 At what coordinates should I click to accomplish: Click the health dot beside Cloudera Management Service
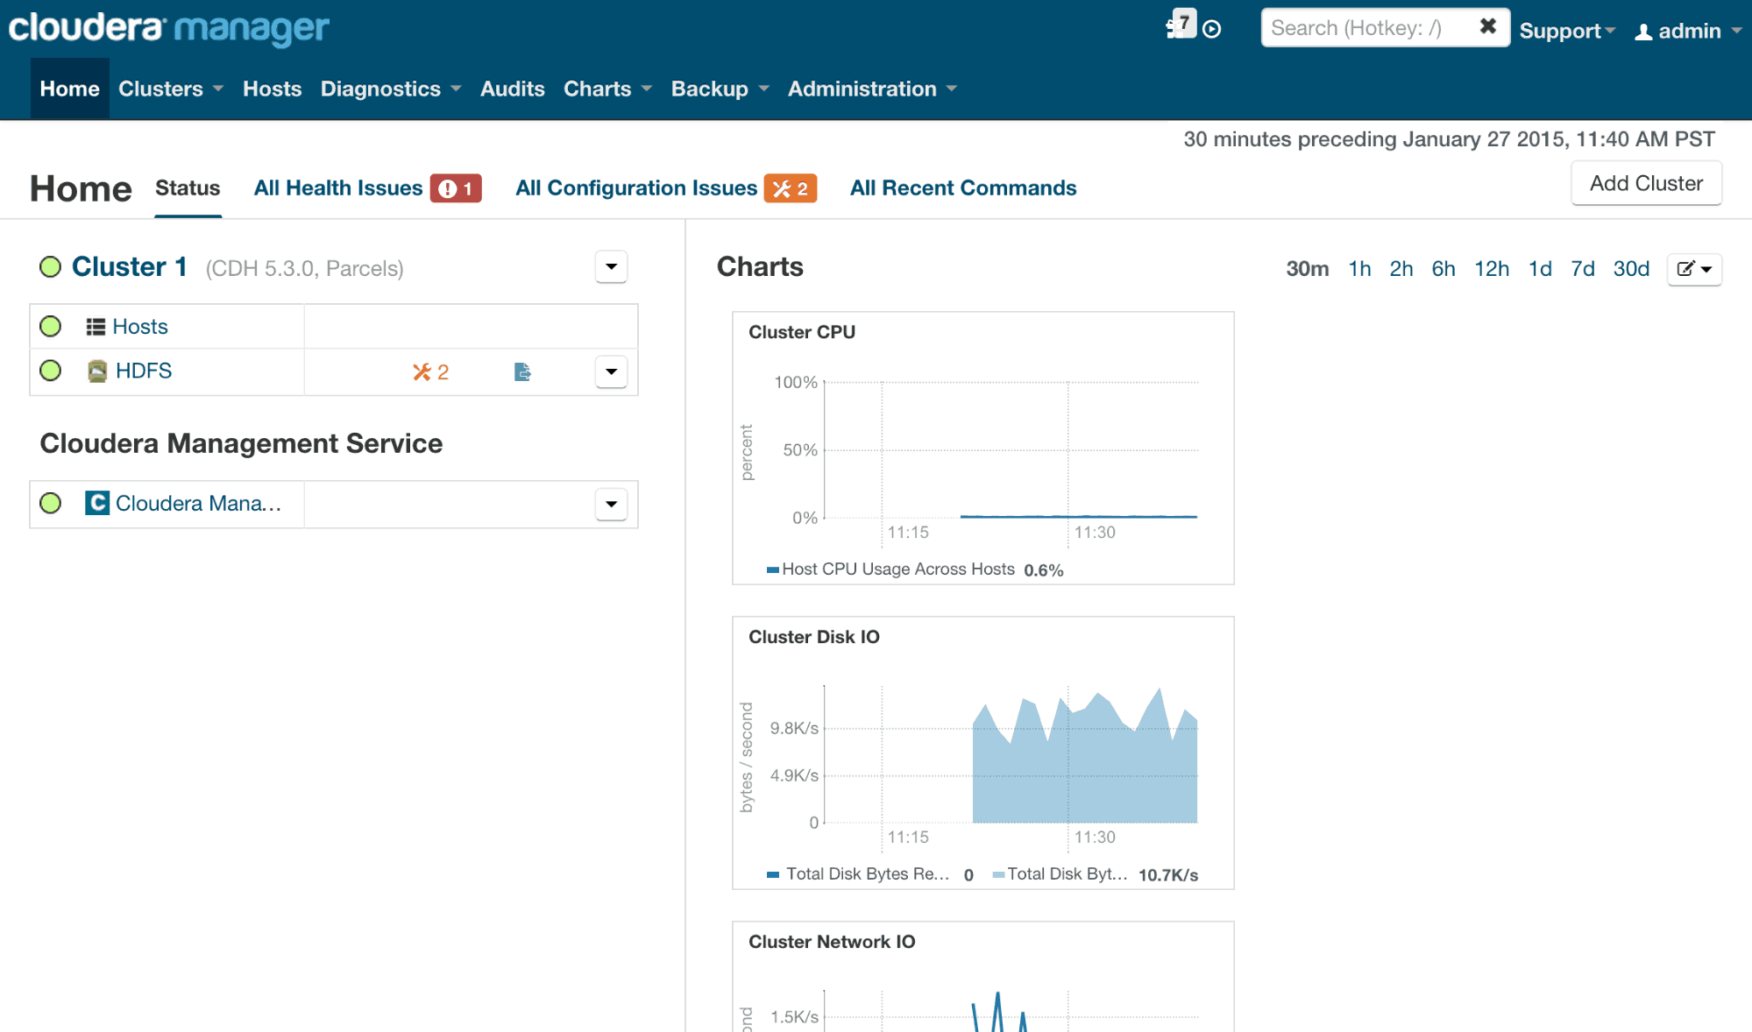click(50, 503)
